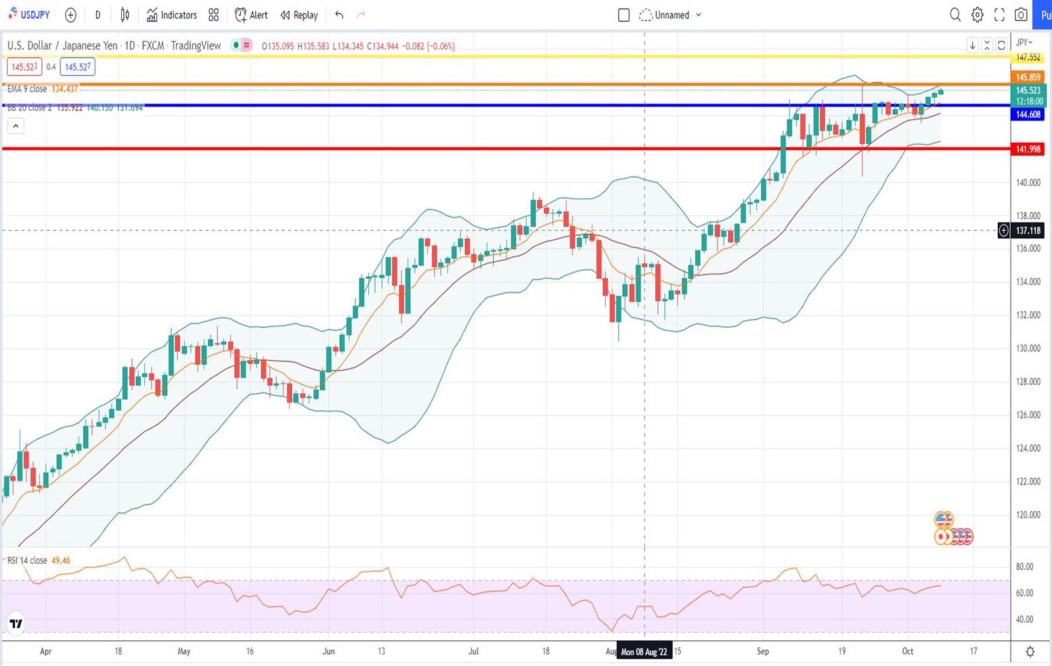The width and height of the screenshot is (1052, 666).
Task: Open the D timeframe interval selector
Action: click(x=97, y=15)
